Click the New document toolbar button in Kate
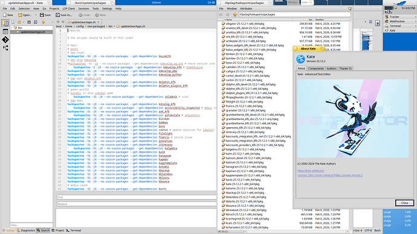This screenshot has height=234, width=417. (x=8, y=15)
